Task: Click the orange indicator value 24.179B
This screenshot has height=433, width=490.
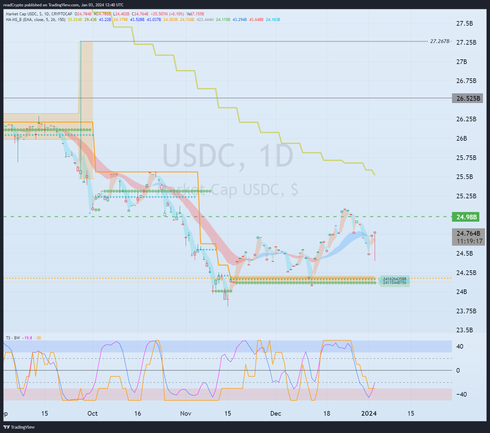Action: point(121,20)
